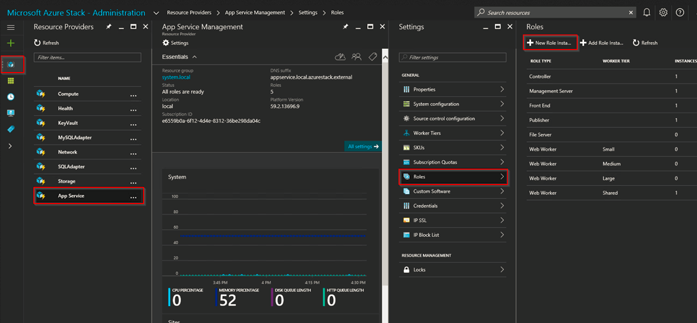Screen dimensions: 697x323
Task: Refresh the Roles blade
Action: 645,43
